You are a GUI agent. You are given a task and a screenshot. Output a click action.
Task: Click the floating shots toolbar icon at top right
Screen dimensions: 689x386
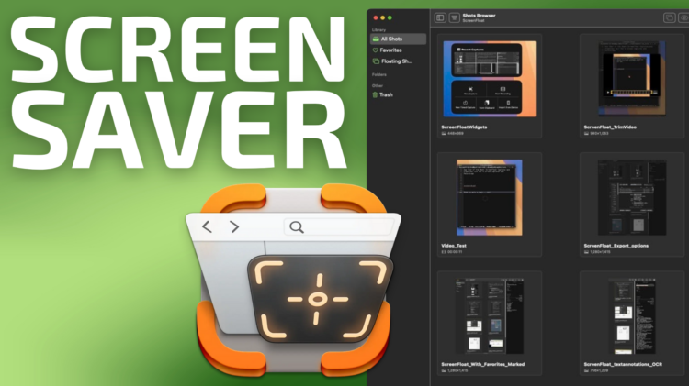[669, 17]
